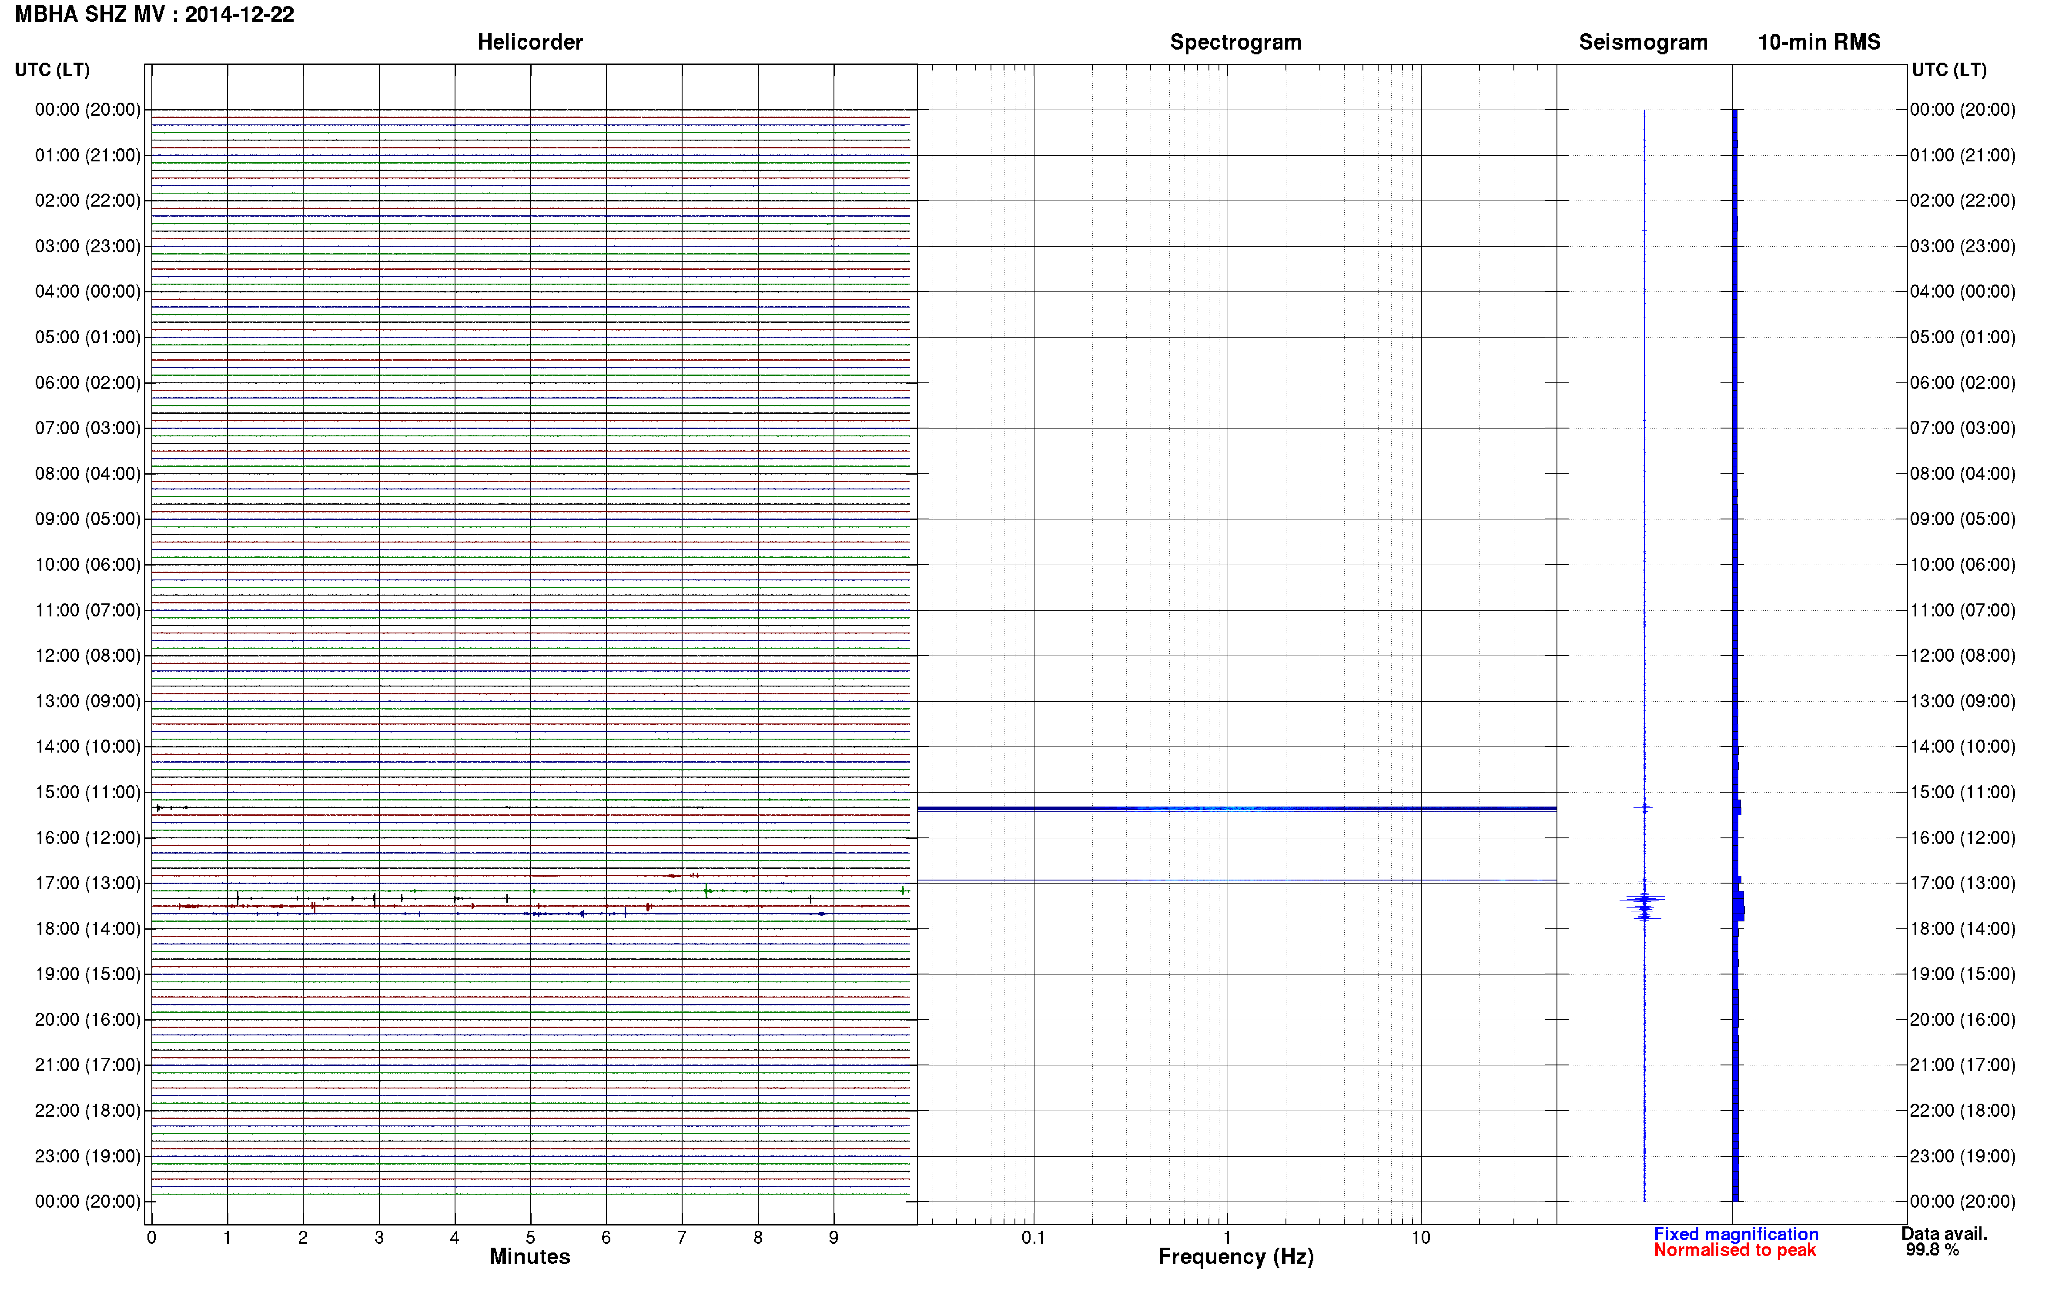Image resolution: width=2062 pixels, height=1289 pixels.
Task: Click the "9" tick on the Minutes axis
Action: (x=834, y=1238)
